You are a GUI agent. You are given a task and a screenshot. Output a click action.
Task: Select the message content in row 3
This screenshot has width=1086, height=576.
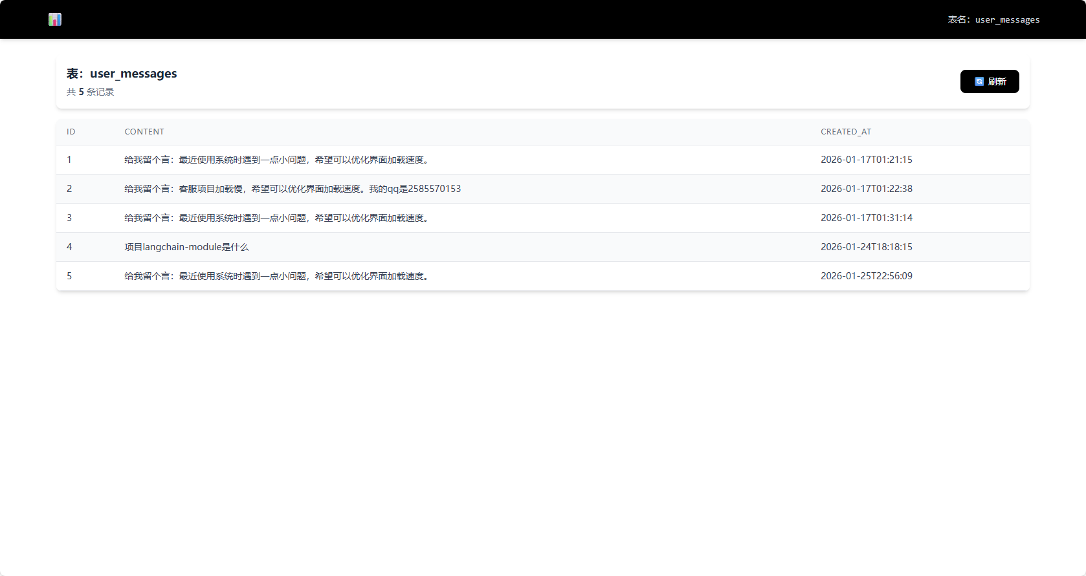277,218
